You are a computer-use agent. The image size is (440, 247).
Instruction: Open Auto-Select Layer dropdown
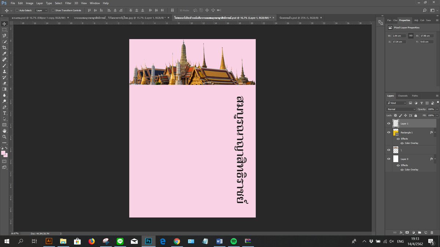click(x=41, y=10)
